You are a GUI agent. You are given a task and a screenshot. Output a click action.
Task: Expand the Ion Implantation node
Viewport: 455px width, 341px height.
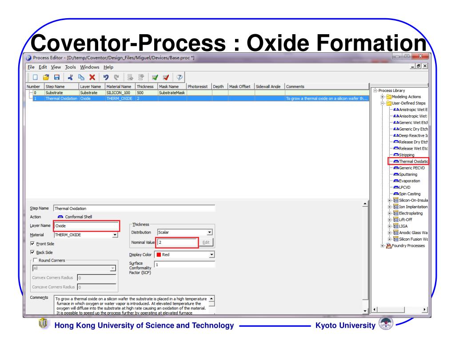tap(390, 207)
